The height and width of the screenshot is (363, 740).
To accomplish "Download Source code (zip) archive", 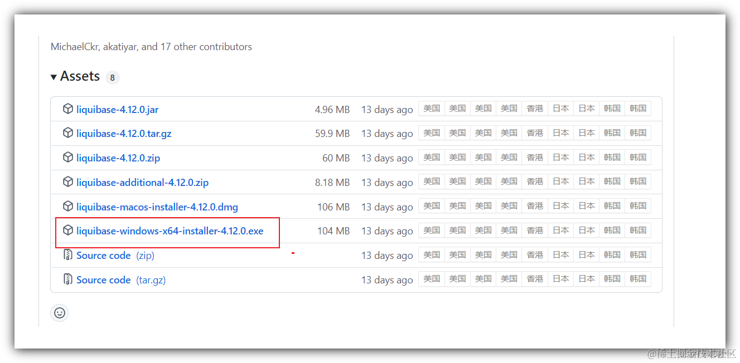I will click(x=115, y=256).
